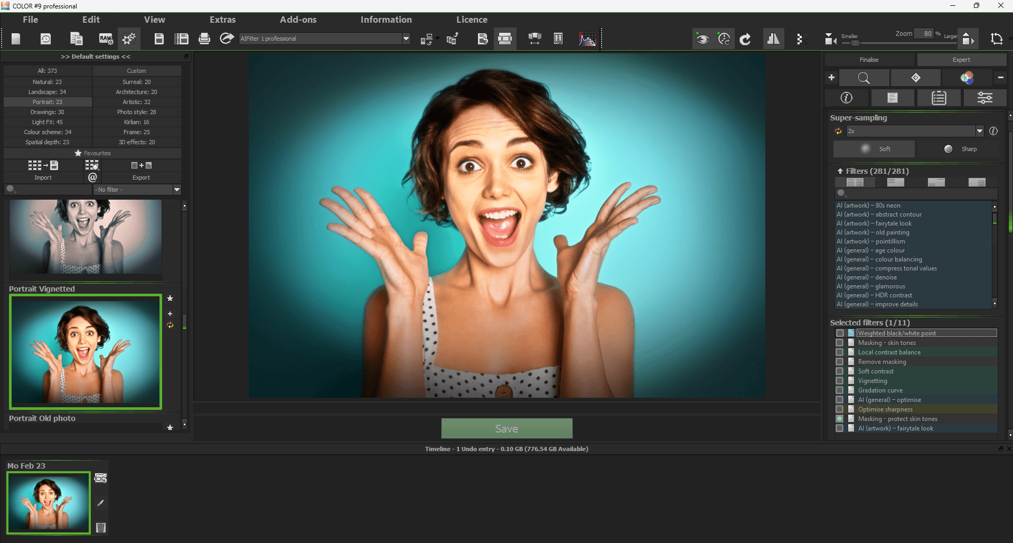Viewport: 1013px width, 543px height.
Task: Toggle Weighted black/white point checkbox
Action: pyautogui.click(x=840, y=333)
